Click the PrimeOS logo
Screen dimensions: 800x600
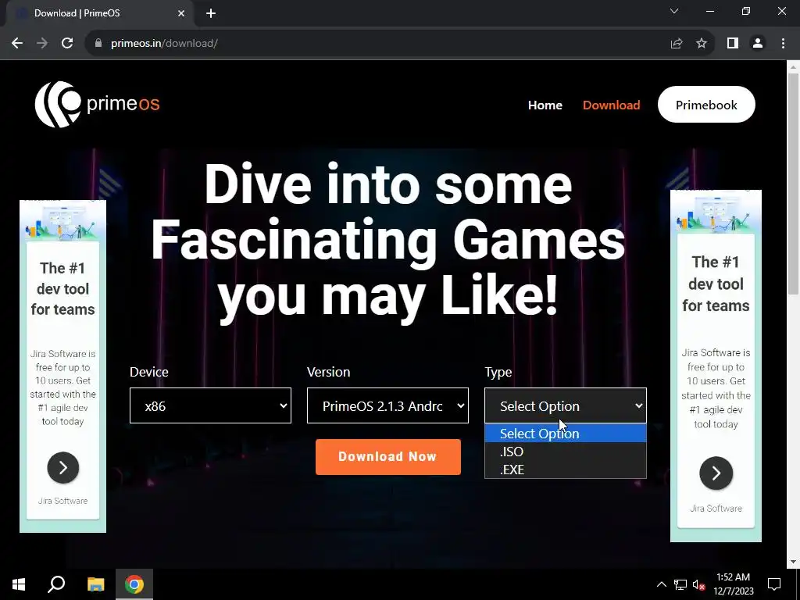[x=97, y=104]
